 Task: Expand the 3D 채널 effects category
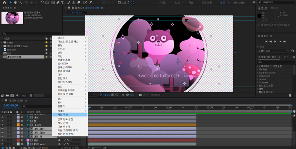(258, 70)
